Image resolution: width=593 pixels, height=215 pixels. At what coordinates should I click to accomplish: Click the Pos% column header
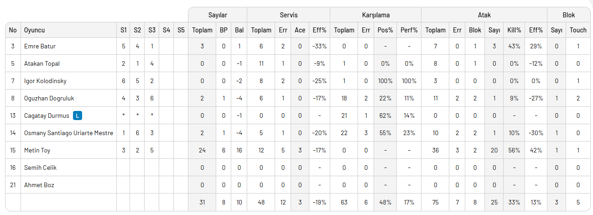pyautogui.click(x=385, y=31)
